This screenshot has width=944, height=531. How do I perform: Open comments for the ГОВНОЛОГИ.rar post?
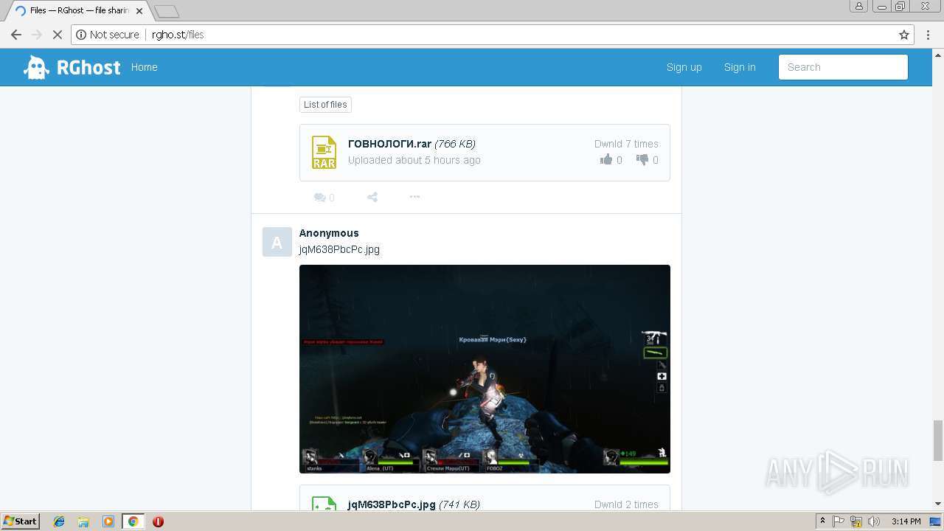(x=324, y=197)
